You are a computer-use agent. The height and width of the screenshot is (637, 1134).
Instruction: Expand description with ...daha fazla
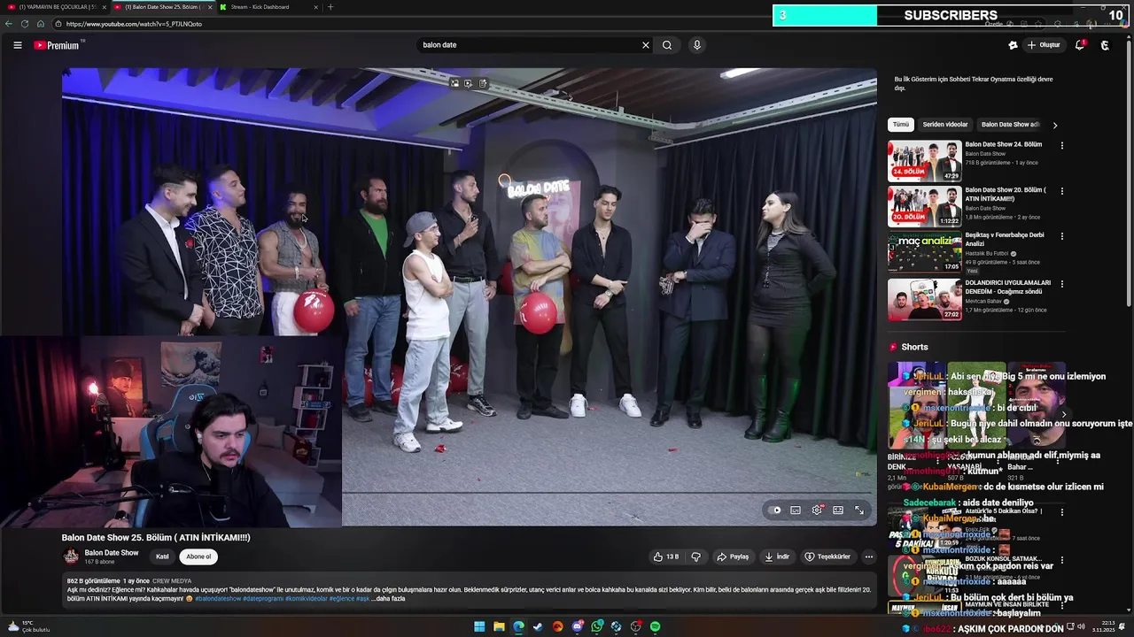click(x=390, y=599)
